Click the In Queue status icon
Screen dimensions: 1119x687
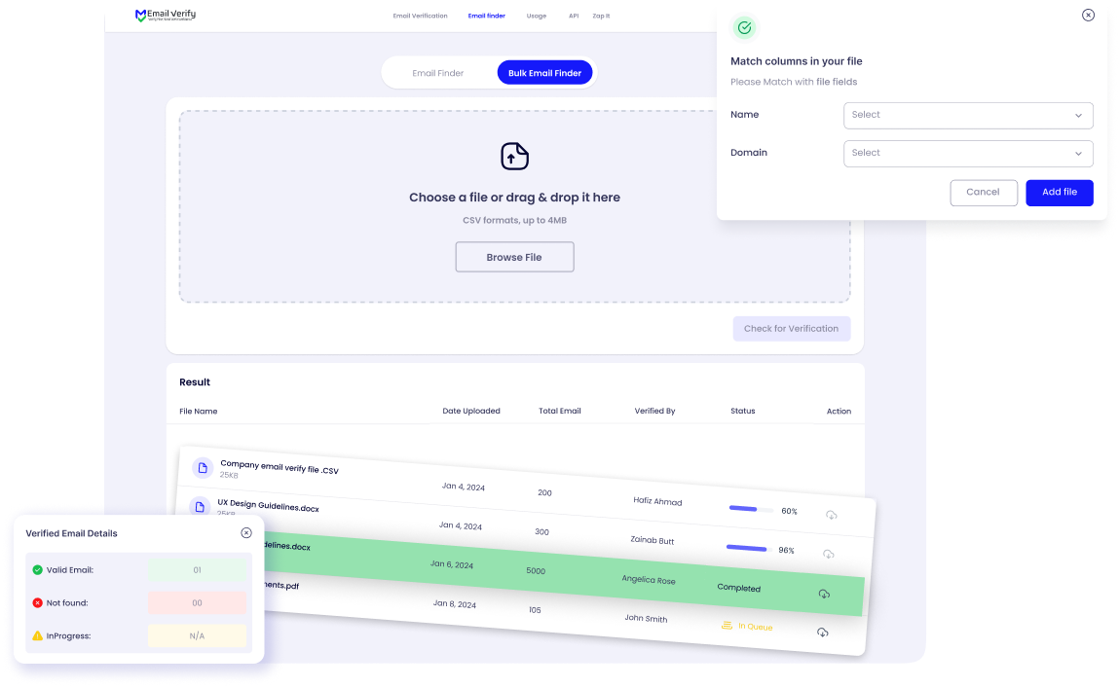[x=727, y=625]
